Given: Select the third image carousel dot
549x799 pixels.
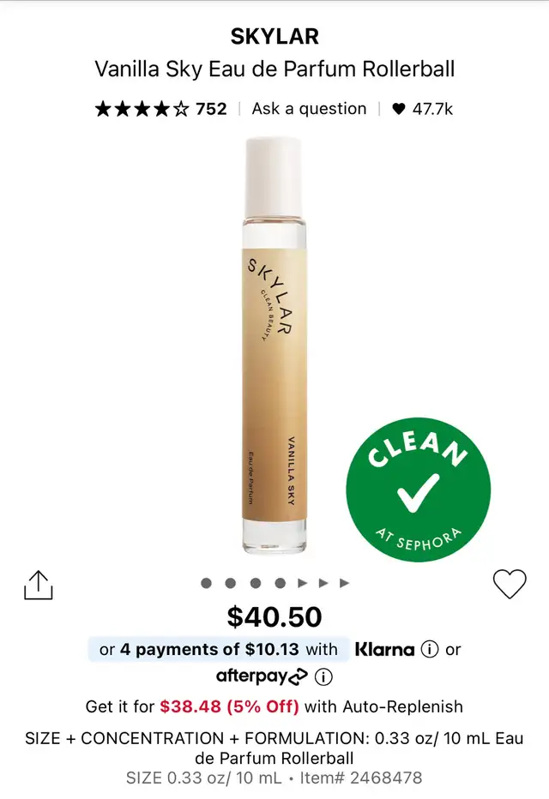Looking at the screenshot, I should [256, 583].
